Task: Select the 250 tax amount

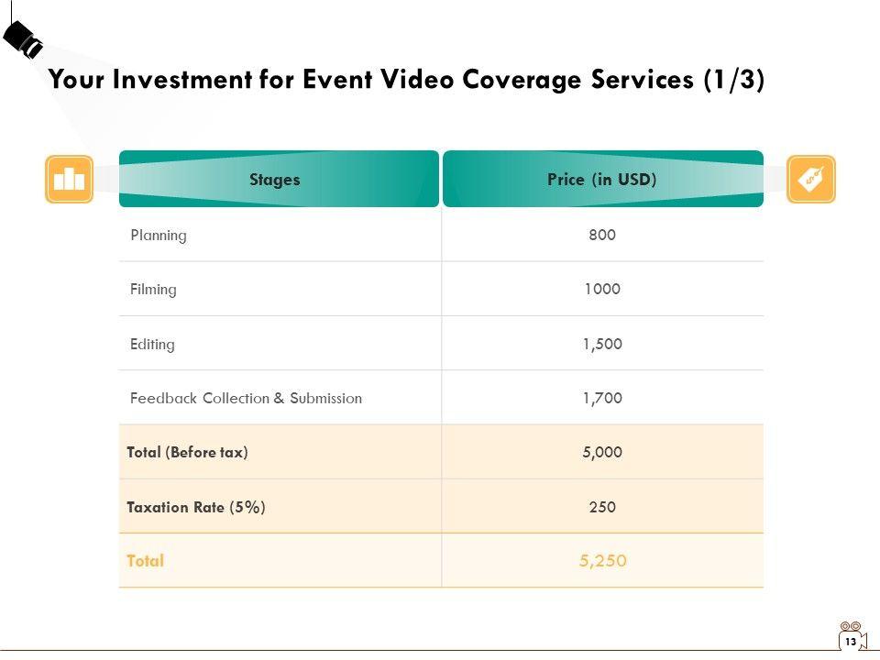Action: click(x=602, y=507)
